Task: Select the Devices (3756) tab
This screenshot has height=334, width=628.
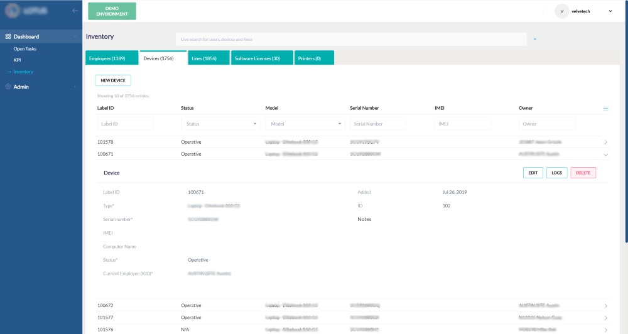Action: pos(163,58)
